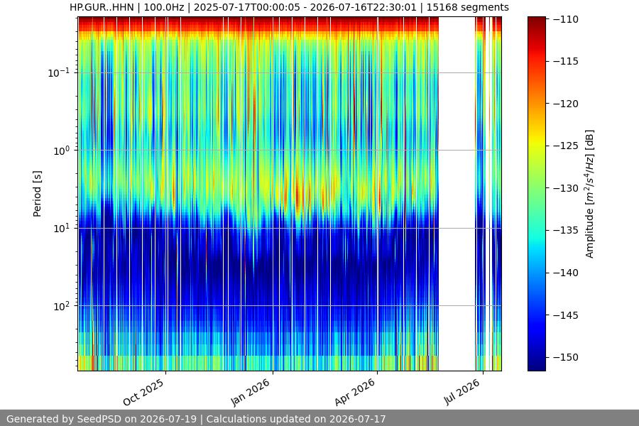Click the white data gap before July 2026

pyautogui.click(x=457, y=194)
